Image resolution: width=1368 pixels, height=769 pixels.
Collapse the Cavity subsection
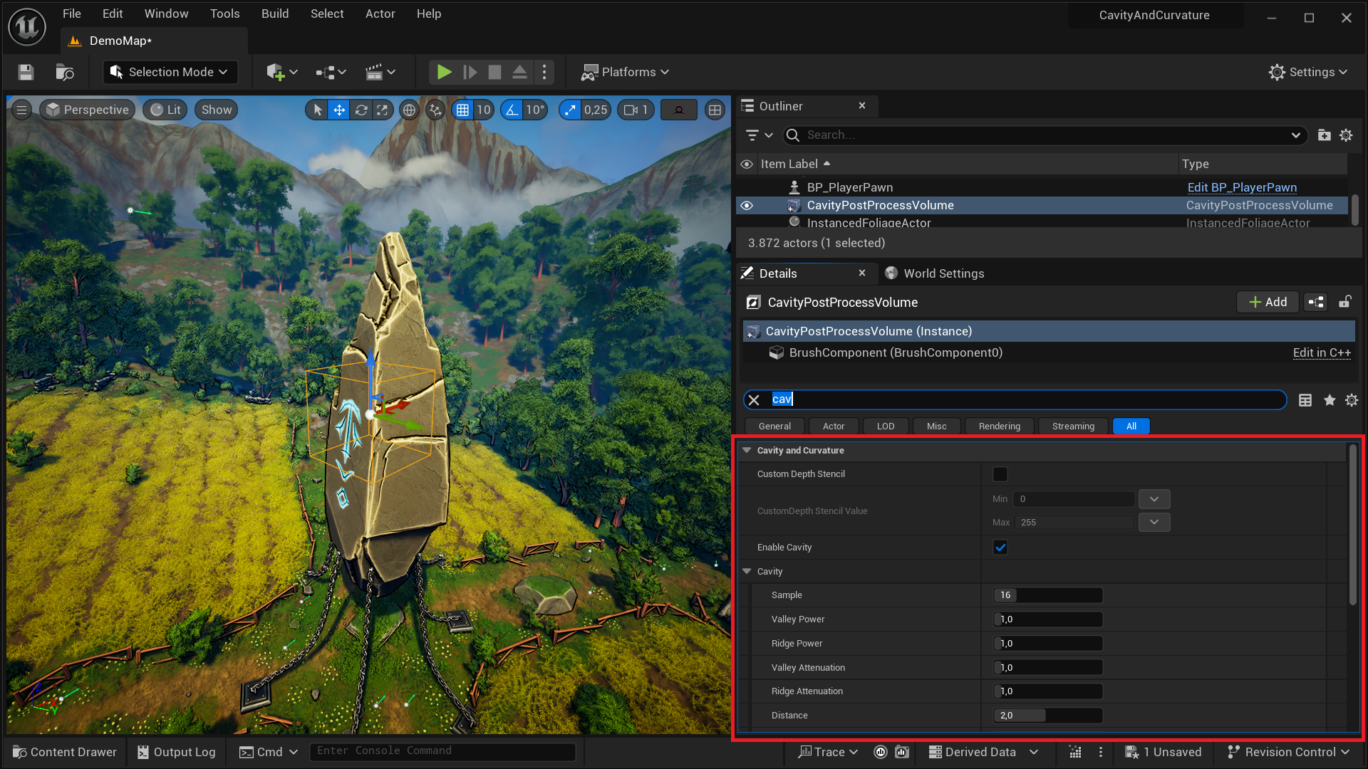click(747, 571)
